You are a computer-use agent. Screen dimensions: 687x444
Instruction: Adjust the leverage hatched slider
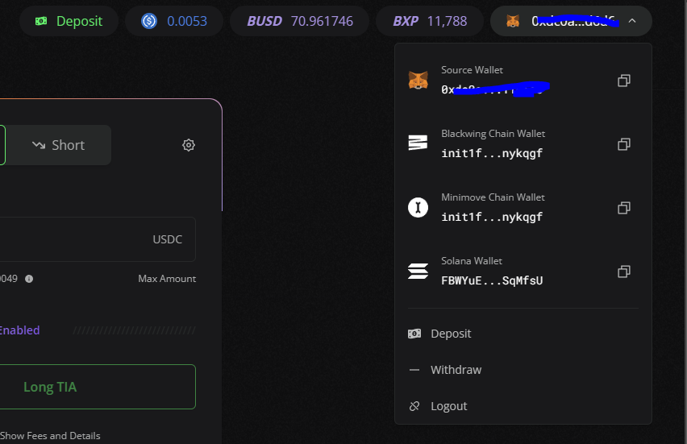(134, 330)
